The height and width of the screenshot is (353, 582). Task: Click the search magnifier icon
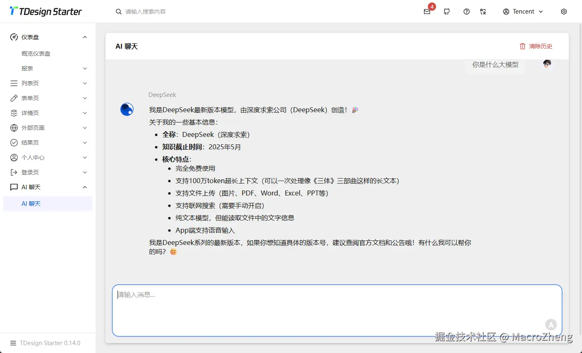coord(119,12)
